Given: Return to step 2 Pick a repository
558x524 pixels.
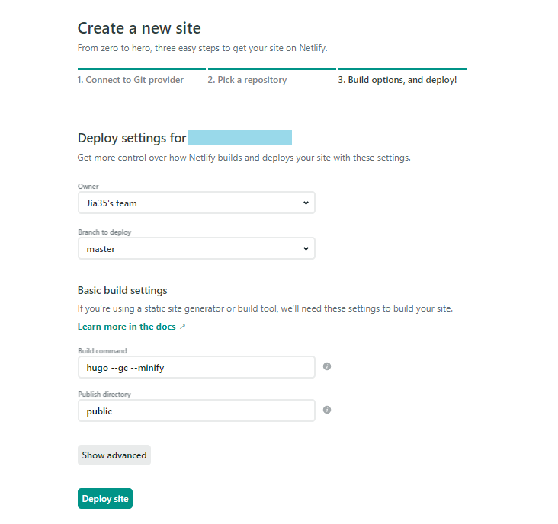Looking at the screenshot, I should pyautogui.click(x=247, y=80).
